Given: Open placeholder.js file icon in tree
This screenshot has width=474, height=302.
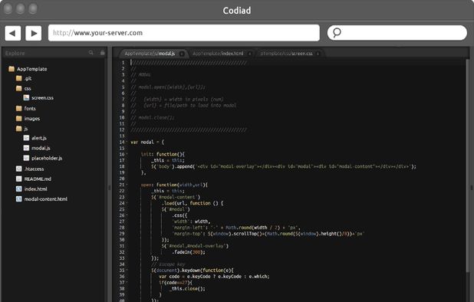Looking at the screenshot, I should point(26,158).
